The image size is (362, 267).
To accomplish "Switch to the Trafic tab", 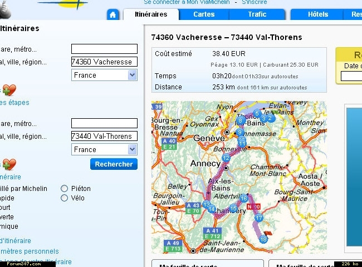I will point(257,14).
